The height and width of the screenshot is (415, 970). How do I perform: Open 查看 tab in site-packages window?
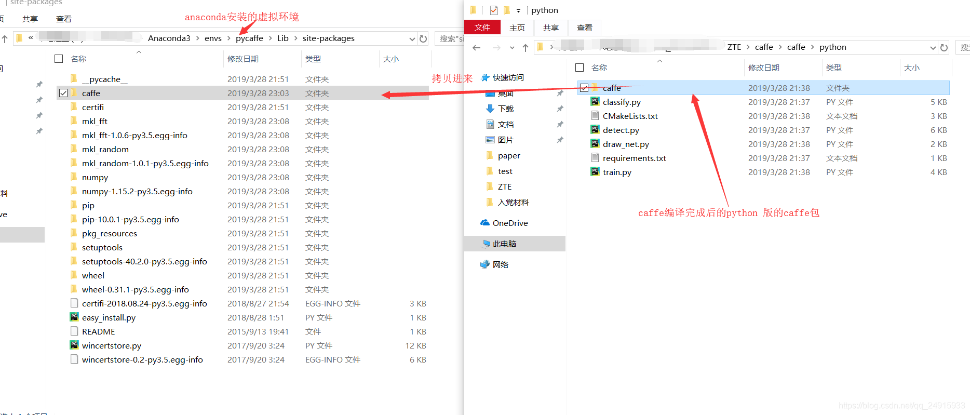coord(64,19)
